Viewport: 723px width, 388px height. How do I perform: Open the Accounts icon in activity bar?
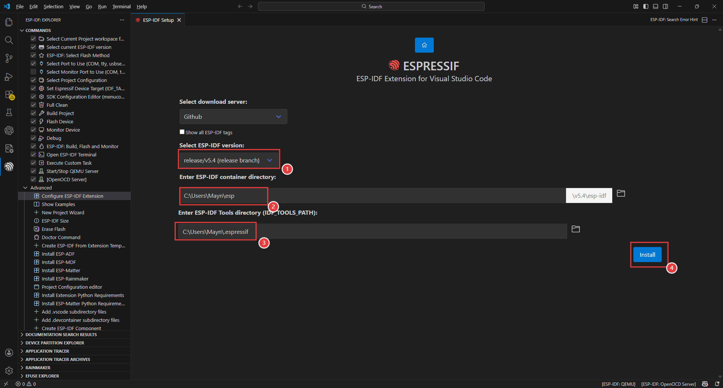pyautogui.click(x=9, y=353)
